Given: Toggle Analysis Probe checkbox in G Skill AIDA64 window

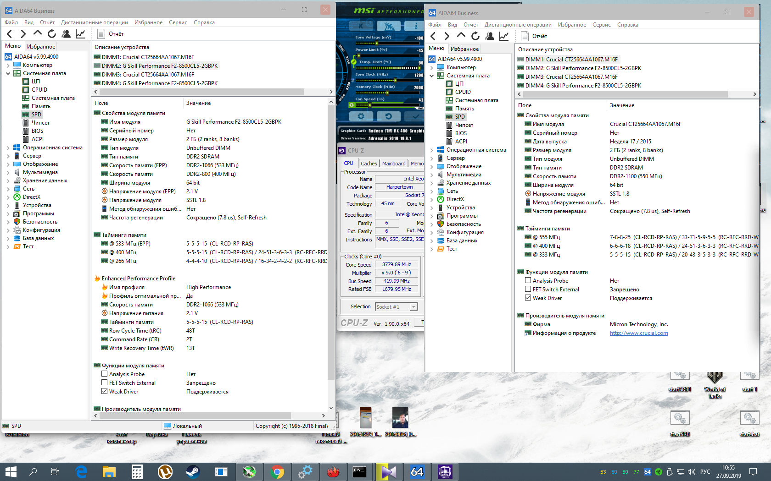Looking at the screenshot, I should (x=105, y=374).
